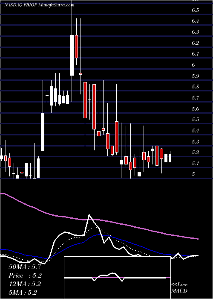Click the 6.1 price axis label
The image size is (213, 299).
[x=195, y=54]
